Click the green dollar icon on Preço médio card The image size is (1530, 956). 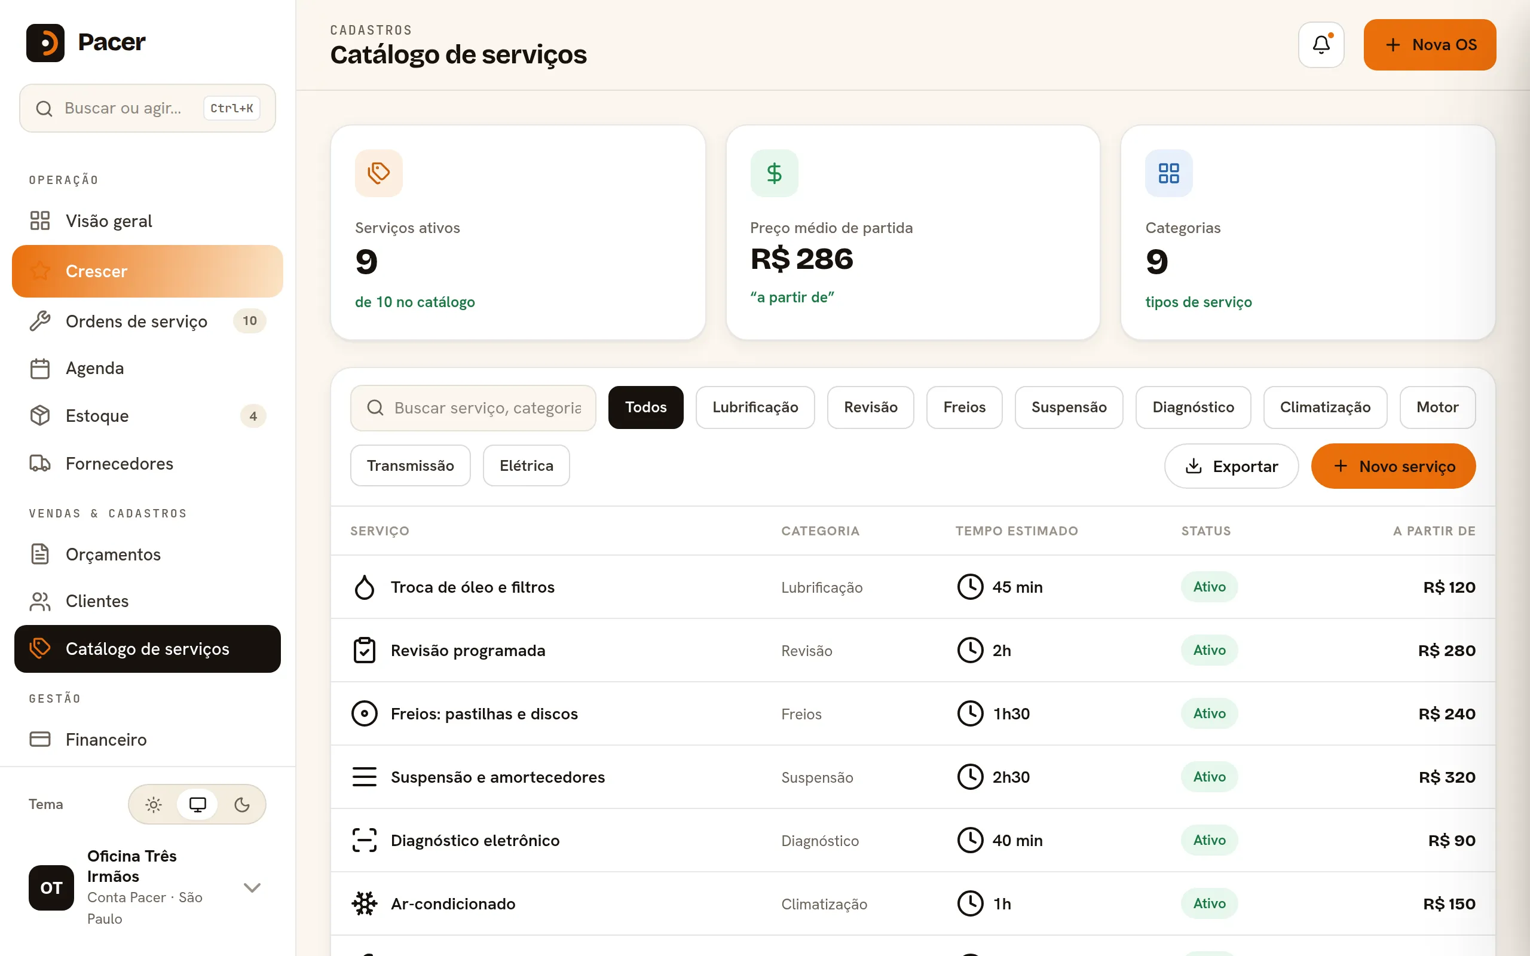(774, 173)
